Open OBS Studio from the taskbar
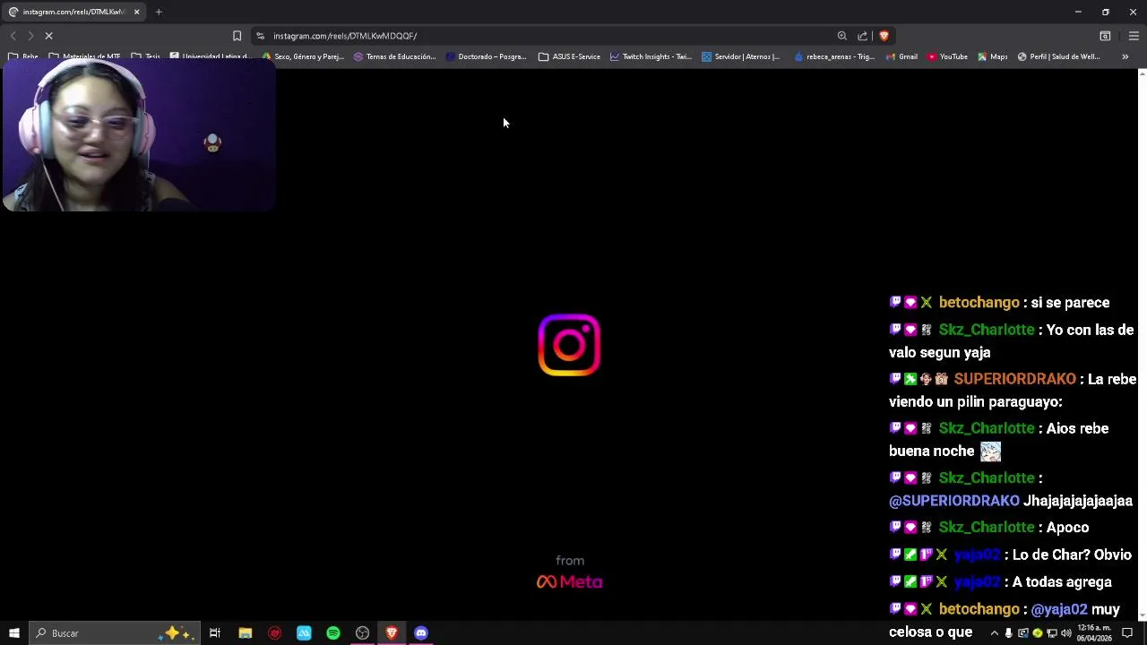Viewport: 1147px width, 645px height. [362, 633]
